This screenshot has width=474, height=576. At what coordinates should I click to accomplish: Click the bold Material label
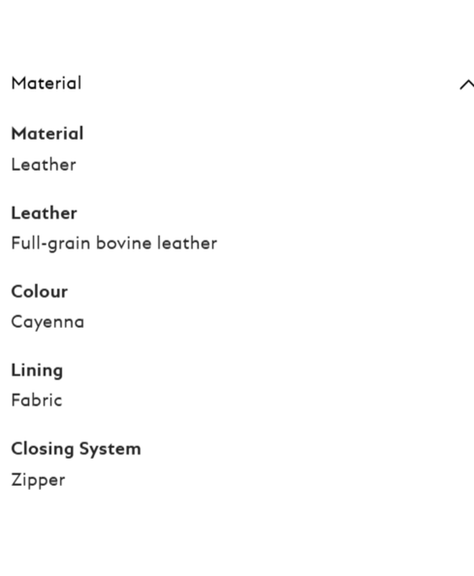[47, 133]
